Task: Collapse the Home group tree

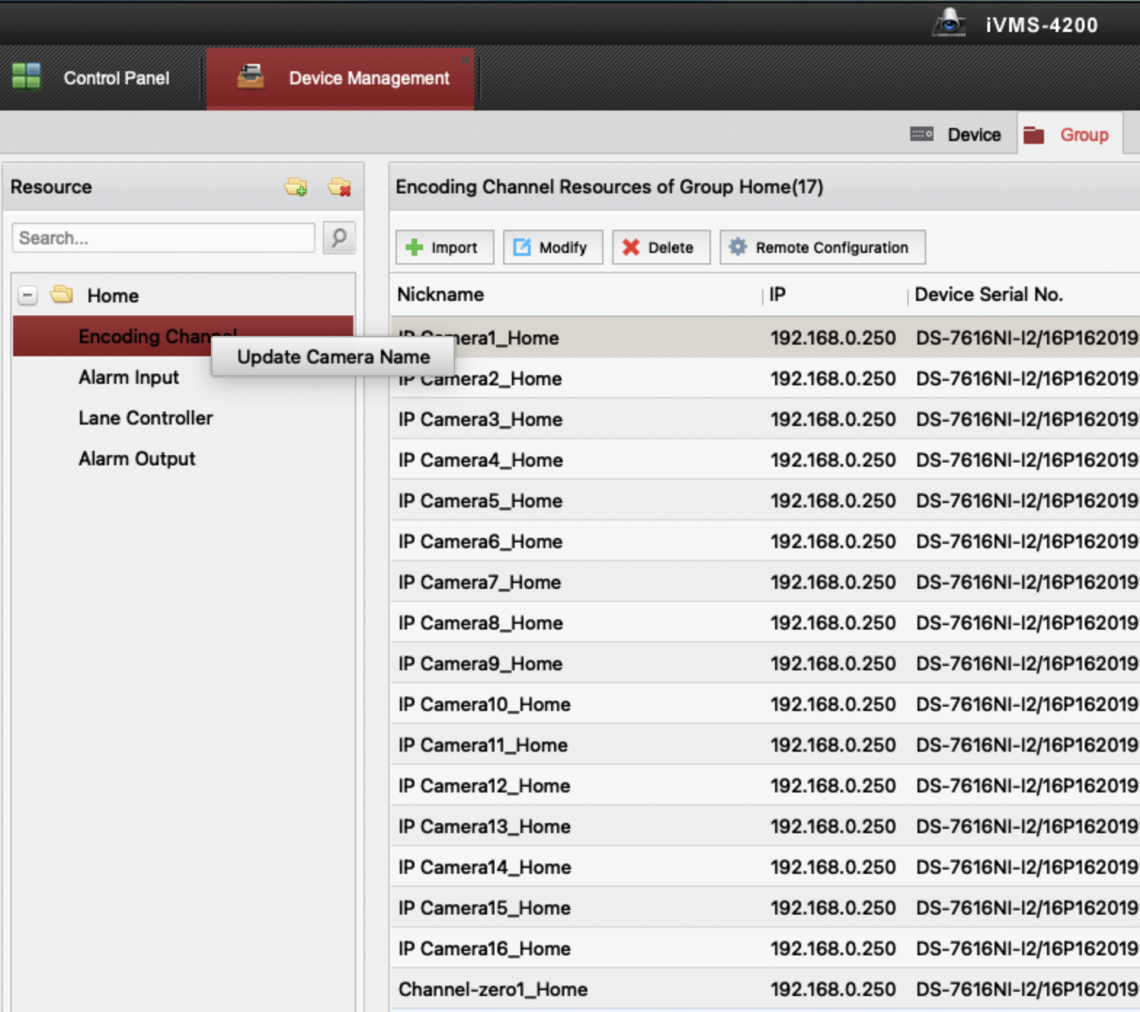Action: click(28, 295)
